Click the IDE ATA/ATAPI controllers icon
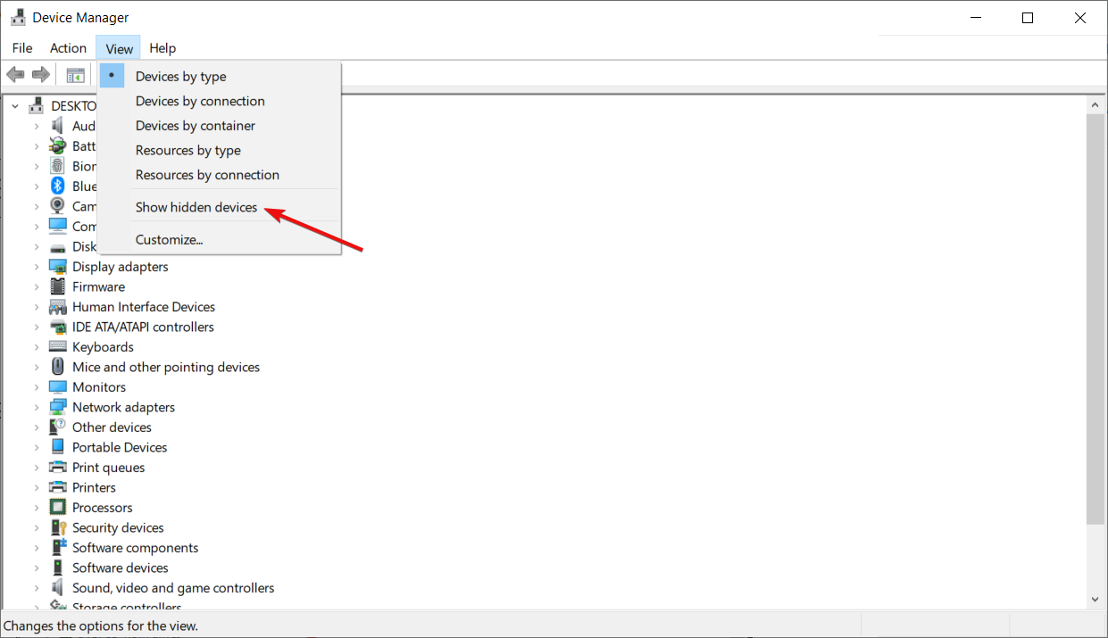Image resolution: width=1108 pixels, height=638 pixels. pyautogui.click(x=58, y=327)
